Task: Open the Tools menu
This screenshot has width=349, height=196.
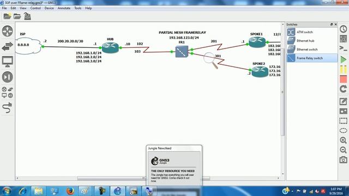Action: [77, 8]
